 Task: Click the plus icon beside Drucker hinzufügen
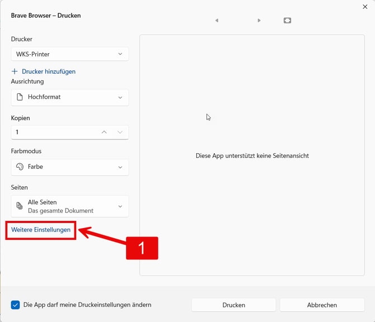(15, 72)
